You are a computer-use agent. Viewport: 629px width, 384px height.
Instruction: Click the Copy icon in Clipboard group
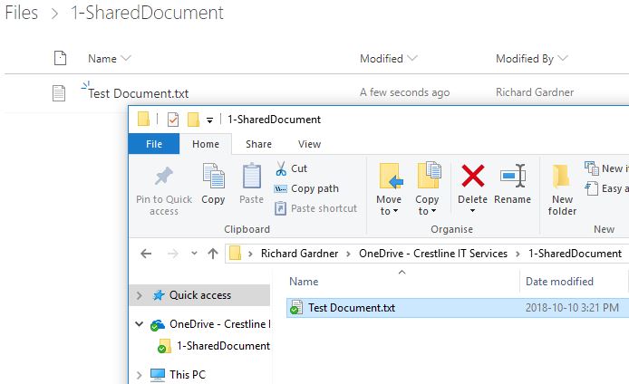pyautogui.click(x=213, y=178)
